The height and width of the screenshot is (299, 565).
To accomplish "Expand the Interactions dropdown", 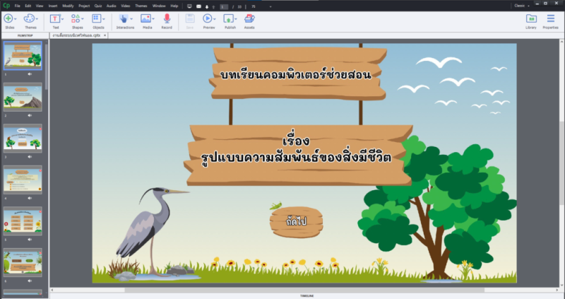I will click(x=132, y=18).
